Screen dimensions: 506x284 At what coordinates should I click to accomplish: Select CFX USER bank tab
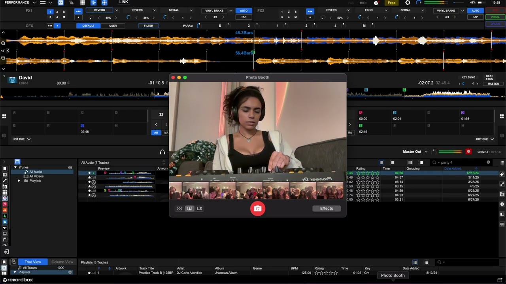click(x=113, y=26)
